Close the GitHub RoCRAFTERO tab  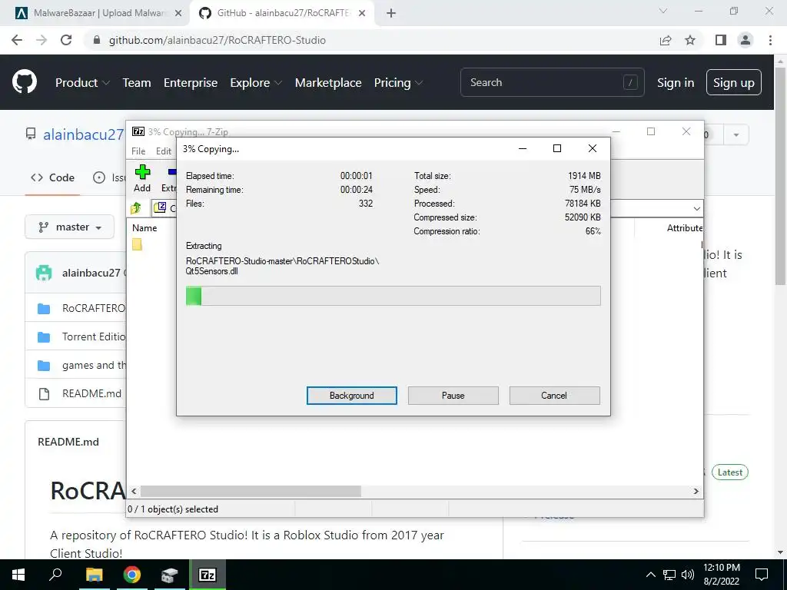tap(362, 13)
